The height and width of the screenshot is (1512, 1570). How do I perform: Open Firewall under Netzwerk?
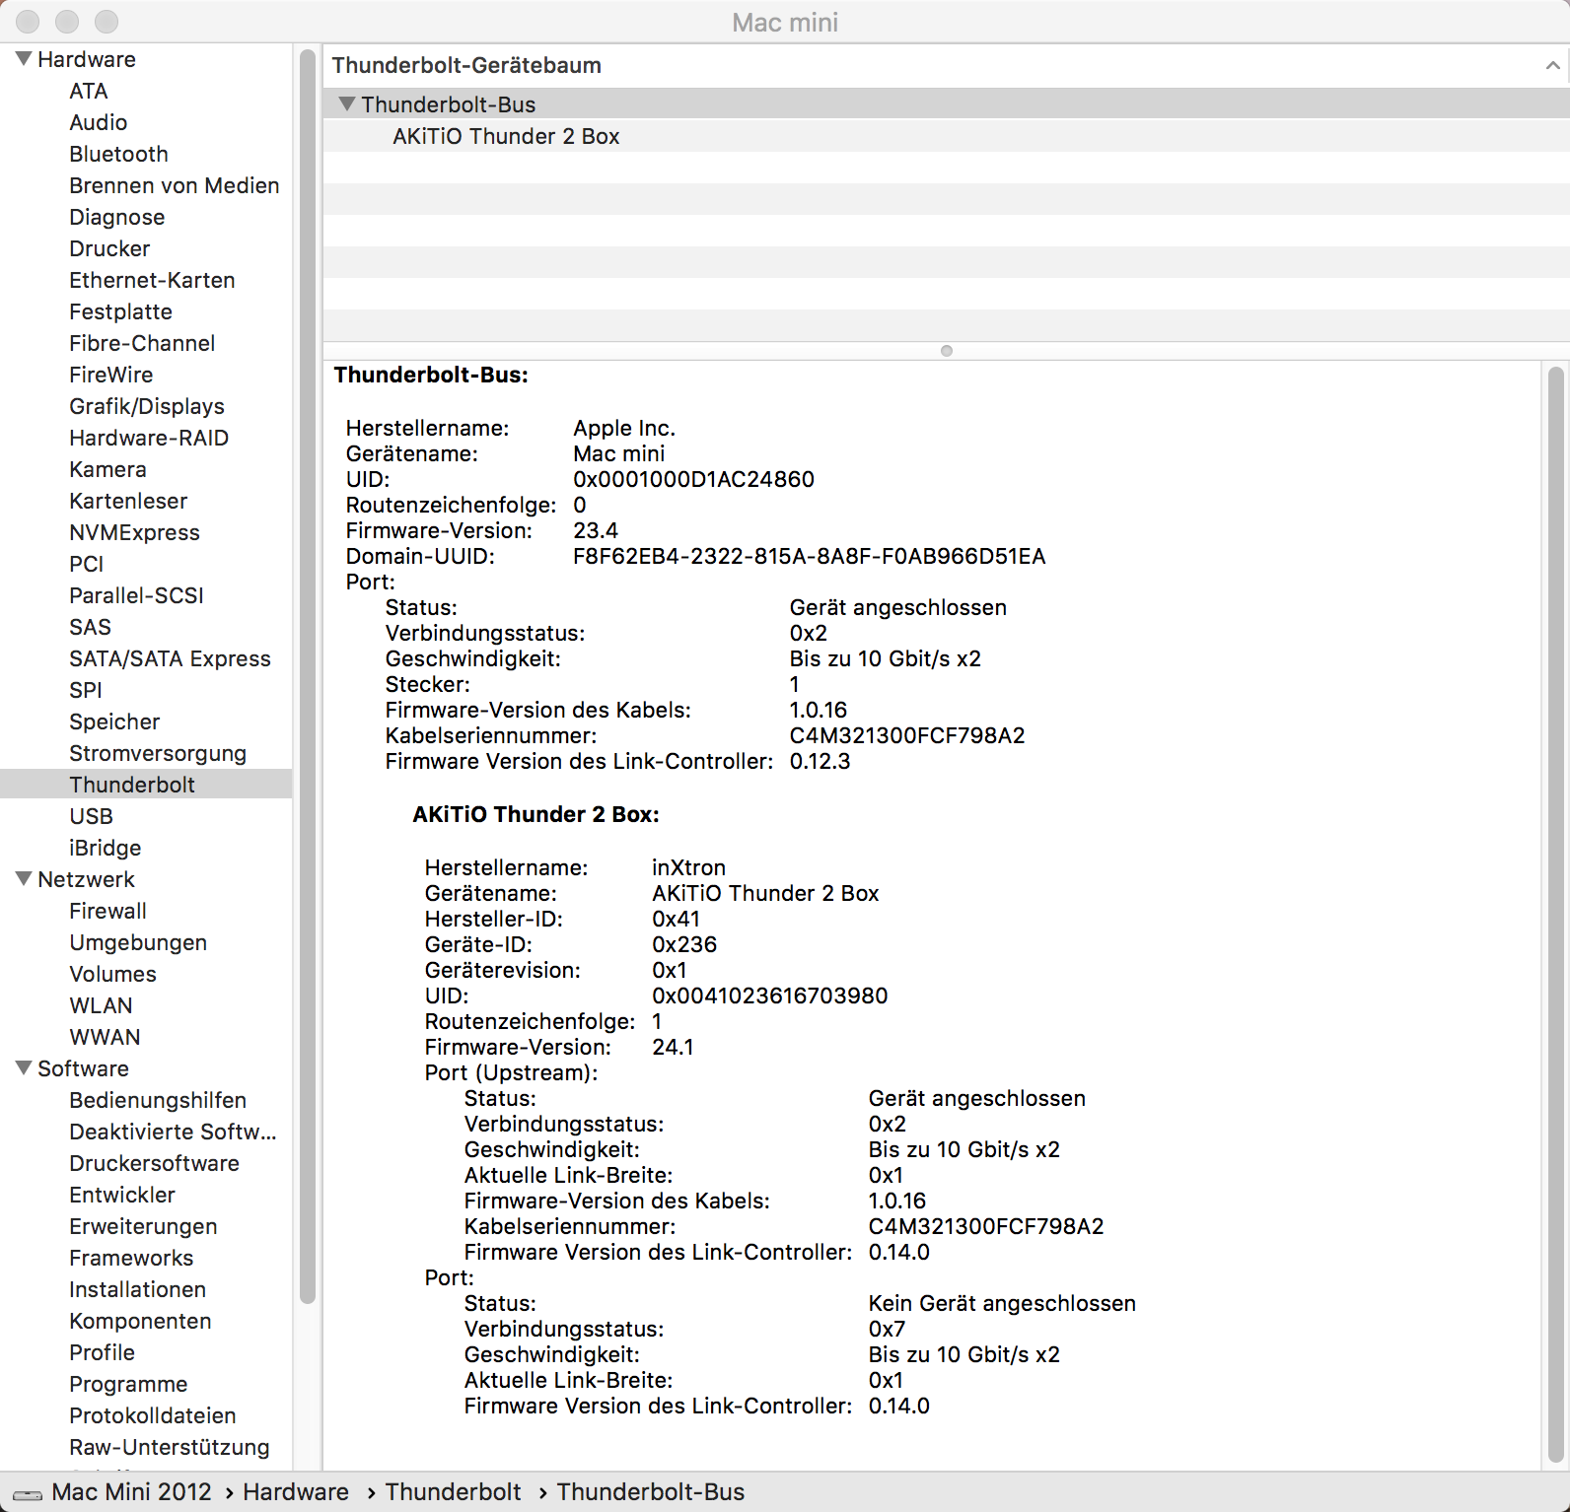coord(107,911)
